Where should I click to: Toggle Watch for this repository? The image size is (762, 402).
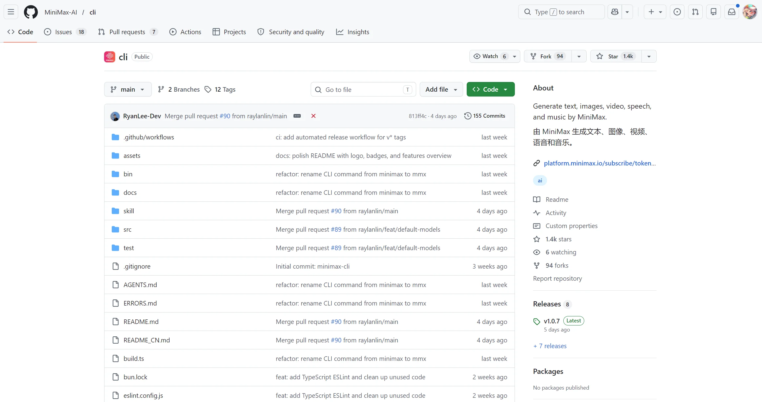(490, 56)
